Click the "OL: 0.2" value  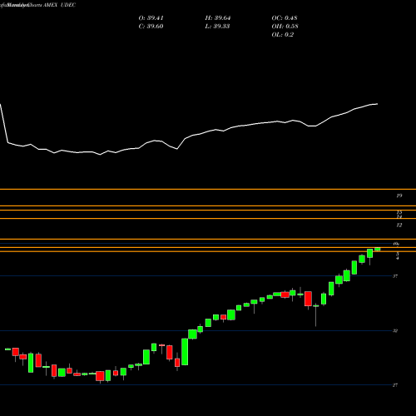pos(283,35)
